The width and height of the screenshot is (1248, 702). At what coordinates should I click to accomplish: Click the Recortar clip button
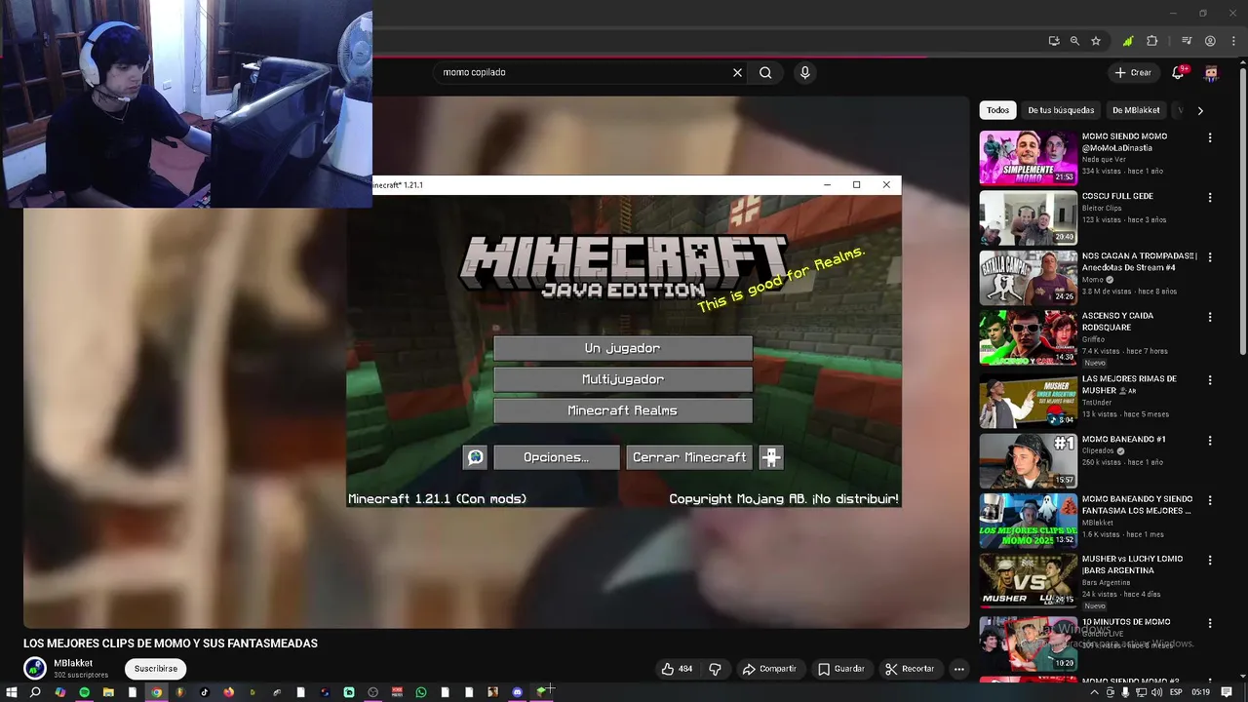910,669
